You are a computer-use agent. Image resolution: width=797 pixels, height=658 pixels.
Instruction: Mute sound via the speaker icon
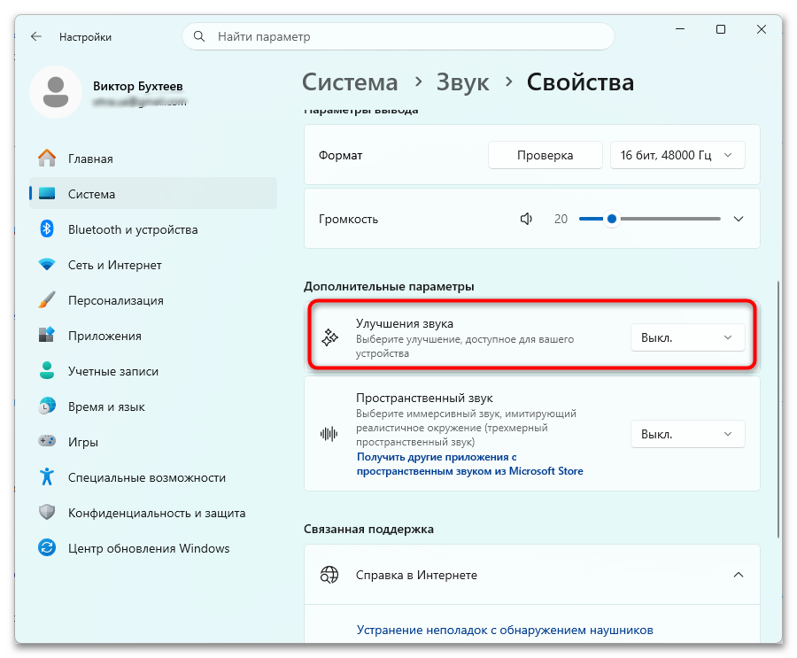(x=526, y=219)
